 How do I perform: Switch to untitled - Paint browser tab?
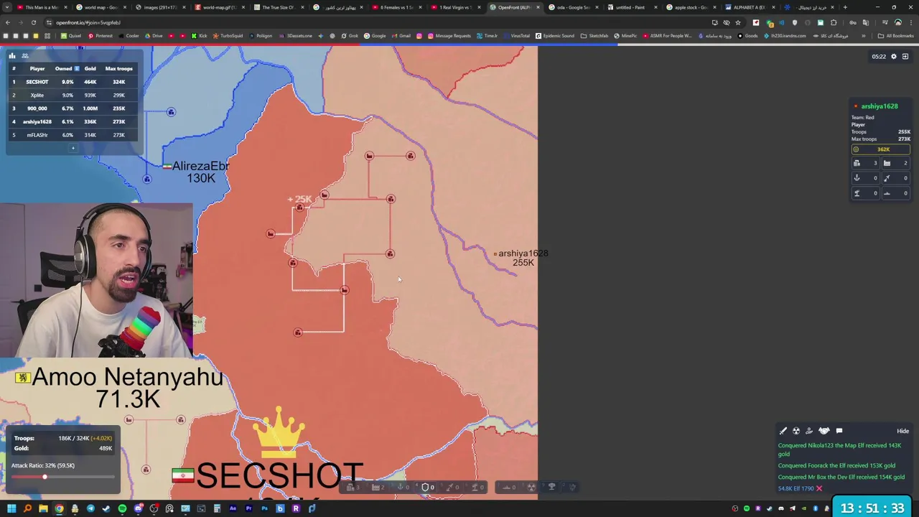click(630, 7)
